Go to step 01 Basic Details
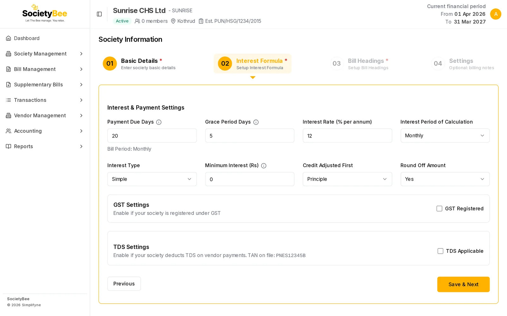 139,64
